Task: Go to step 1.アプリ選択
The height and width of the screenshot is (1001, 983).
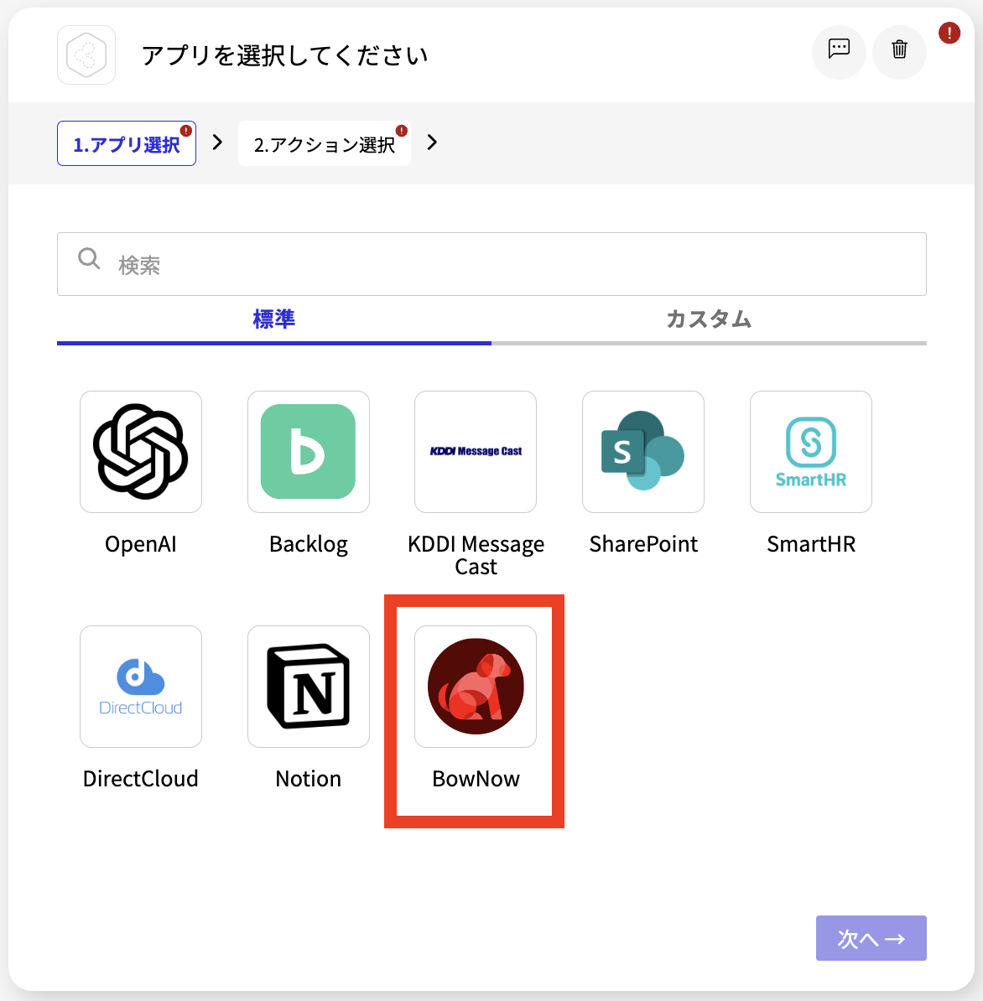Action: tap(127, 143)
